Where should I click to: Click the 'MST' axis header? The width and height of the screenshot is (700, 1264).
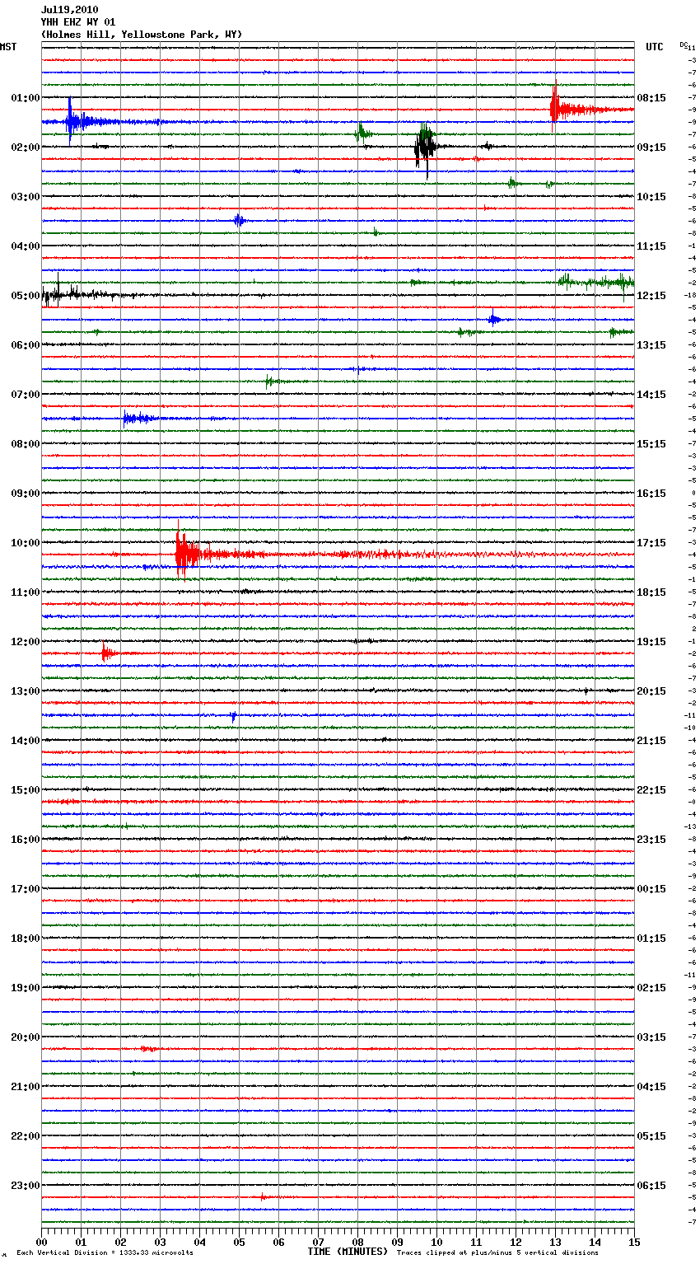pyautogui.click(x=8, y=47)
